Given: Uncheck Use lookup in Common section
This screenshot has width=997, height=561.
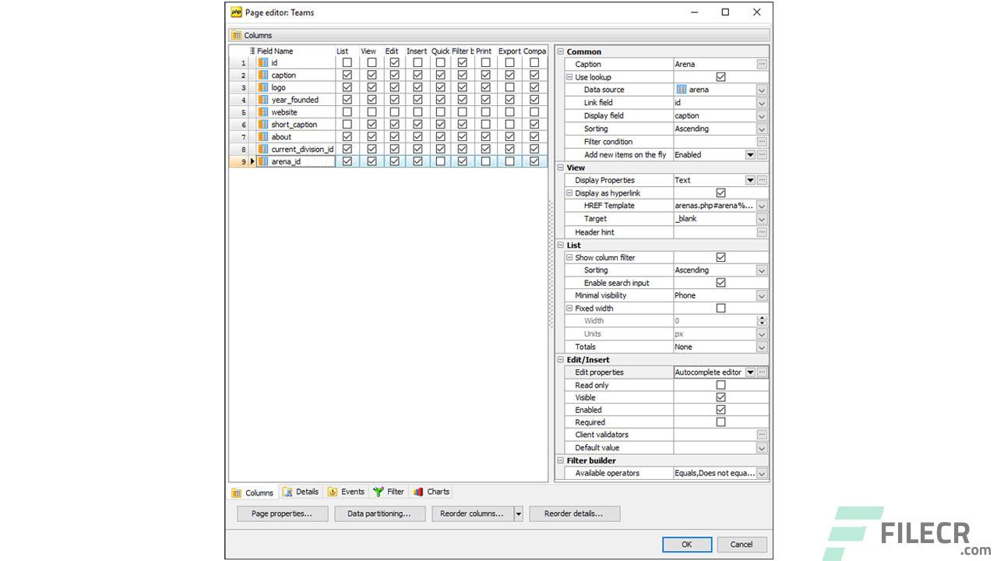Looking at the screenshot, I should [720, 76].
